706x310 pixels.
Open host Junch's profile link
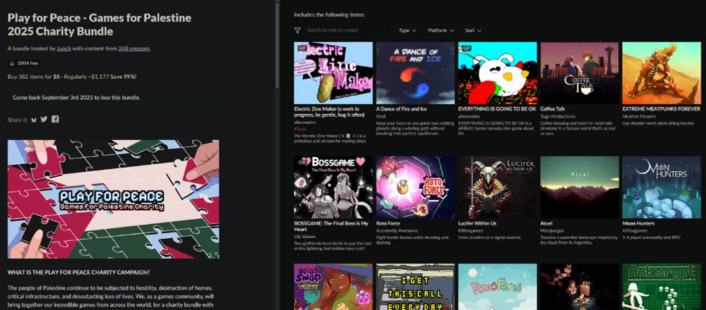(x=64, y=49)
